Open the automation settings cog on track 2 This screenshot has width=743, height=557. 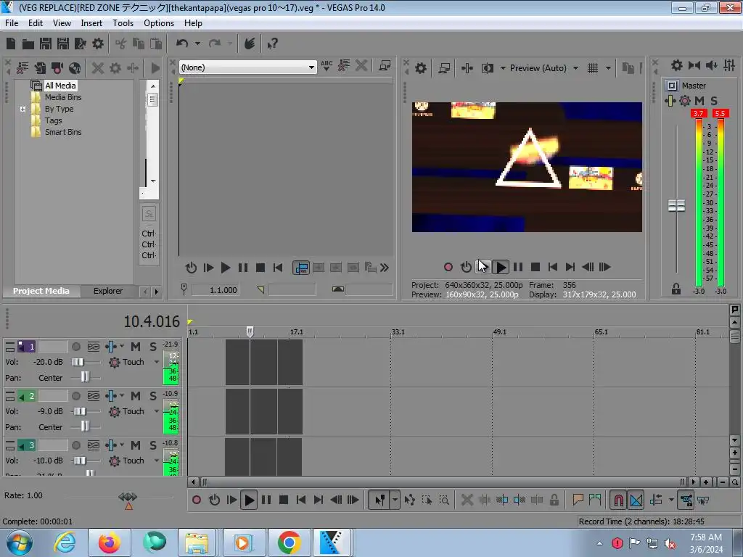pyautogui.click(x=114, y=412)
